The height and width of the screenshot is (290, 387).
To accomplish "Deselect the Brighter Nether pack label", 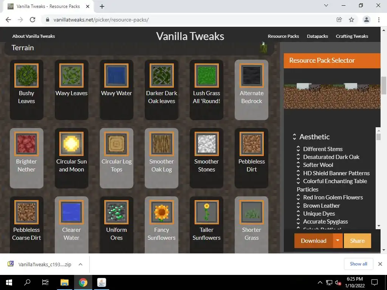I will pyautogui.click(x=26, y=165).
